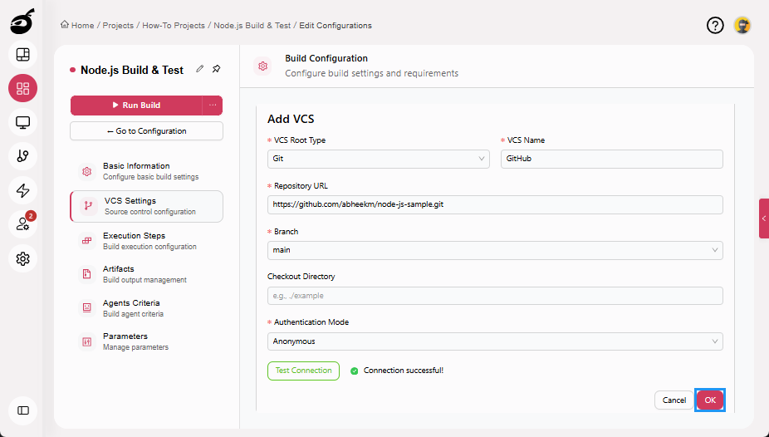Open the help question mark icon
Viewport: 769px width, 437px height.
[x=715, y=25]
